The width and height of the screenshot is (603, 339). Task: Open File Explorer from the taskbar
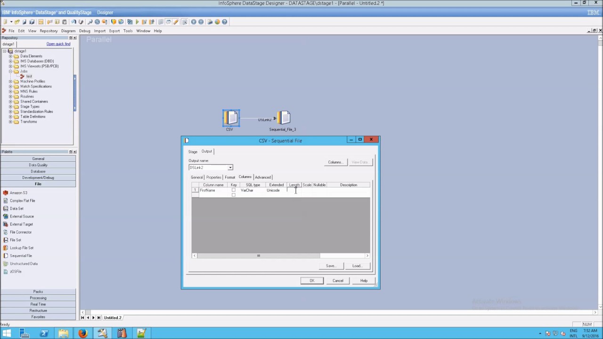point(63,333)
